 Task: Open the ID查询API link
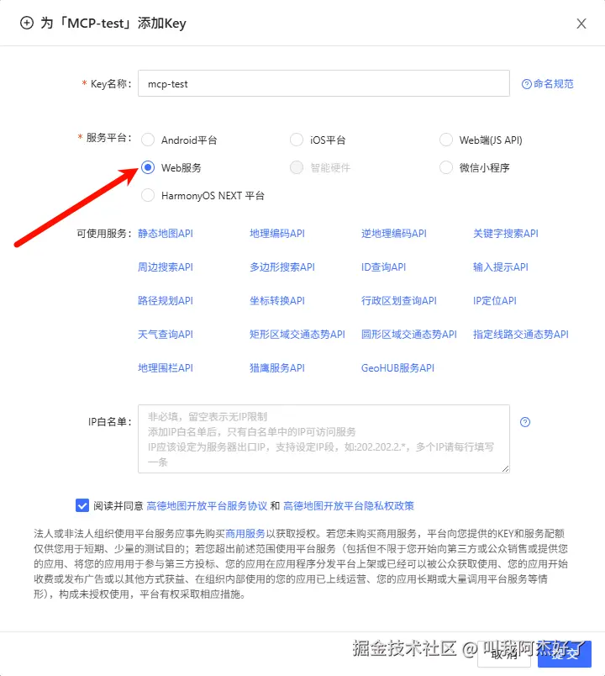point(383,267)
